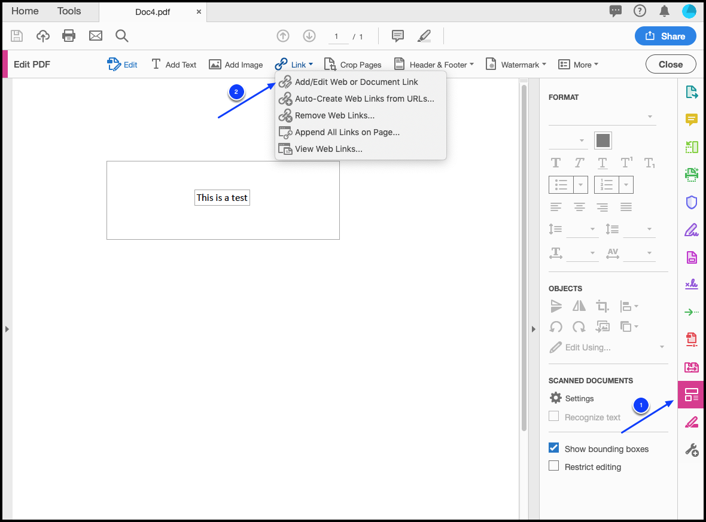Click the Print icon in the toolbar
Screen dimensions: 706x522
point(69,36)
